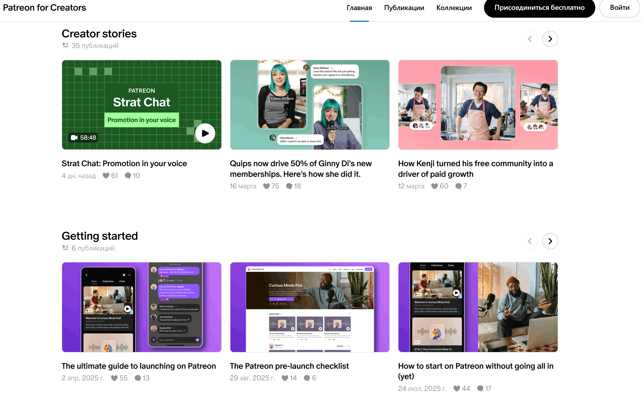This screenshot has height=398, width=643.
Task: Click previous arrow in Creator stories
Action: point(530,39)
